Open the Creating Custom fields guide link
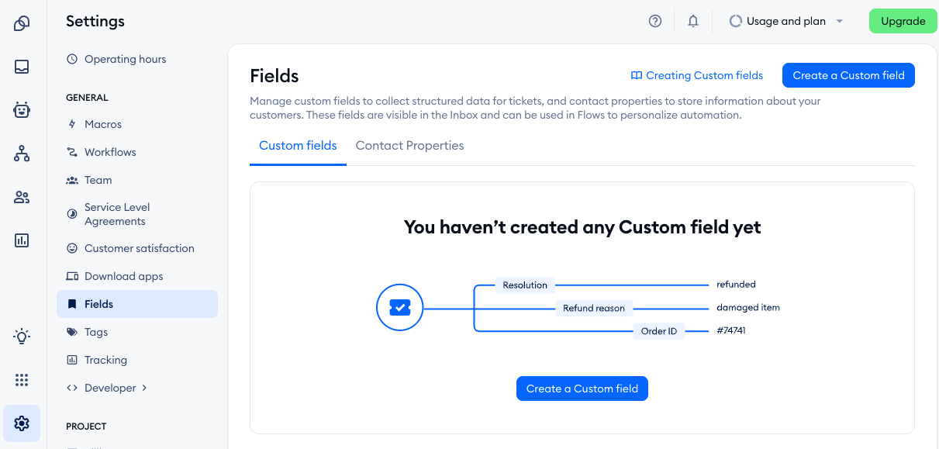The height and width of the screenshot is (449, 939). (x=697, y=75)
